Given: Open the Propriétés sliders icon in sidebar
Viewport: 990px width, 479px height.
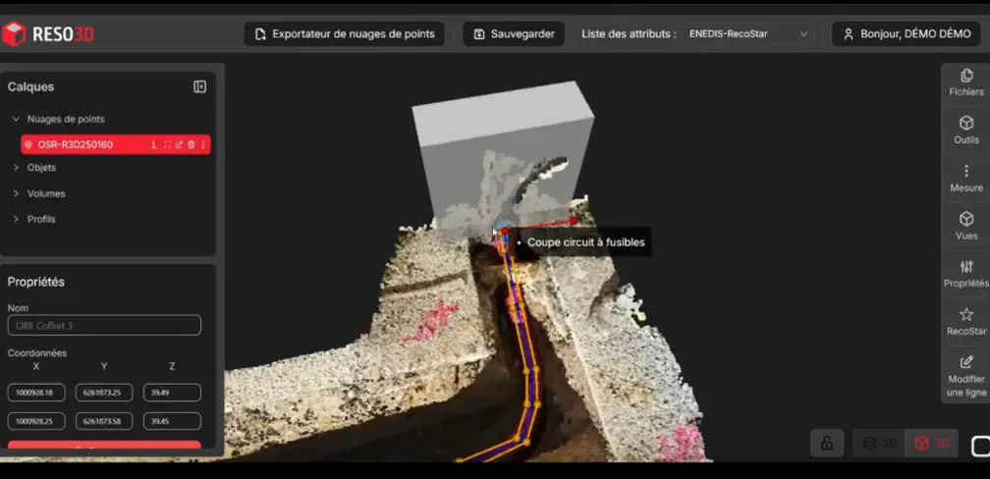Looking at the screenshot, I should tap(965, 273).
